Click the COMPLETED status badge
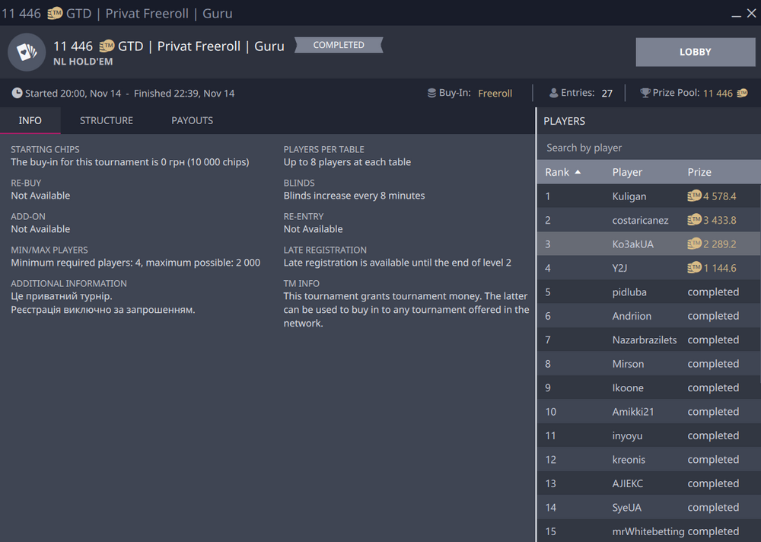This screenshot has width=761, height=542. (x=339, y=46)
